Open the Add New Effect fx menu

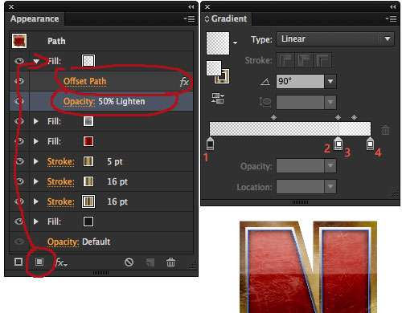tap(61, 262)
